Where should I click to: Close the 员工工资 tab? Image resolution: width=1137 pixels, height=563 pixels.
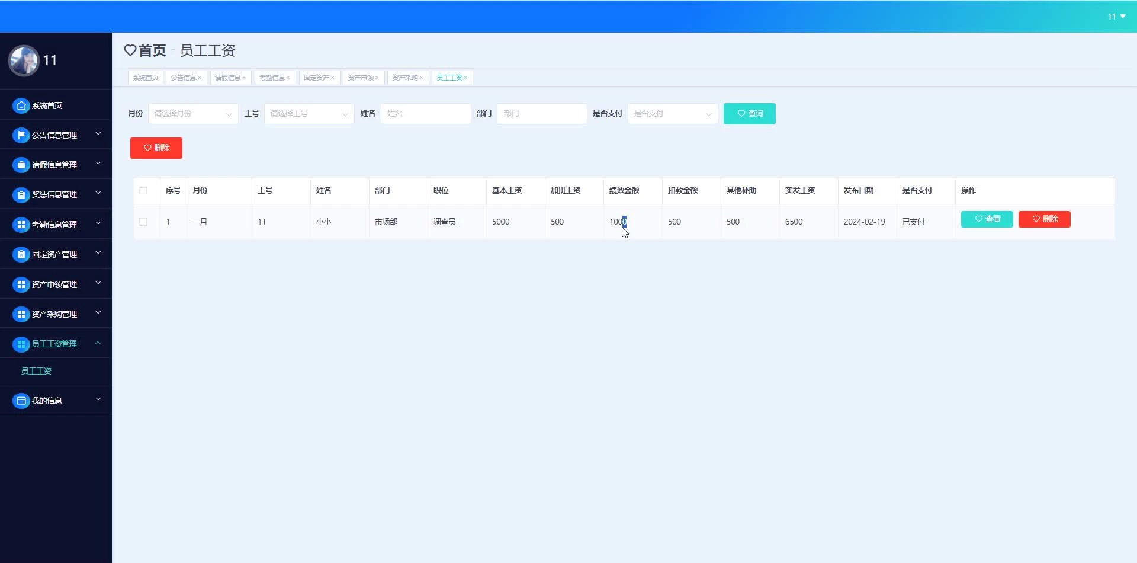(465, 78)
